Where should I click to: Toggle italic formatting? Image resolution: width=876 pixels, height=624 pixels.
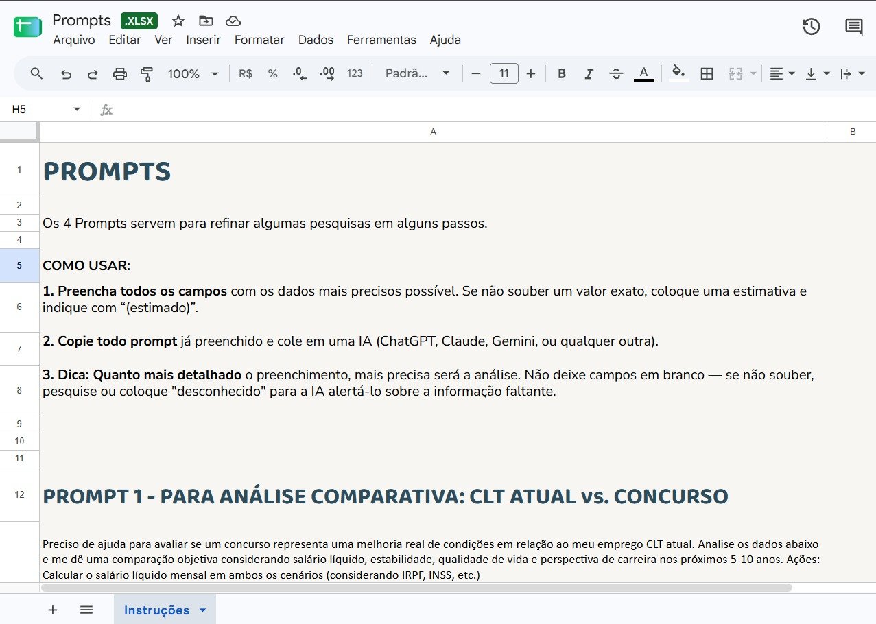[589, 73]
